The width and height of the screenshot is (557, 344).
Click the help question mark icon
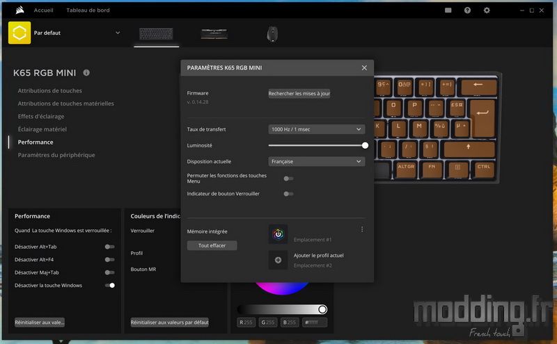pyautogui.click(x=467, y=10)
